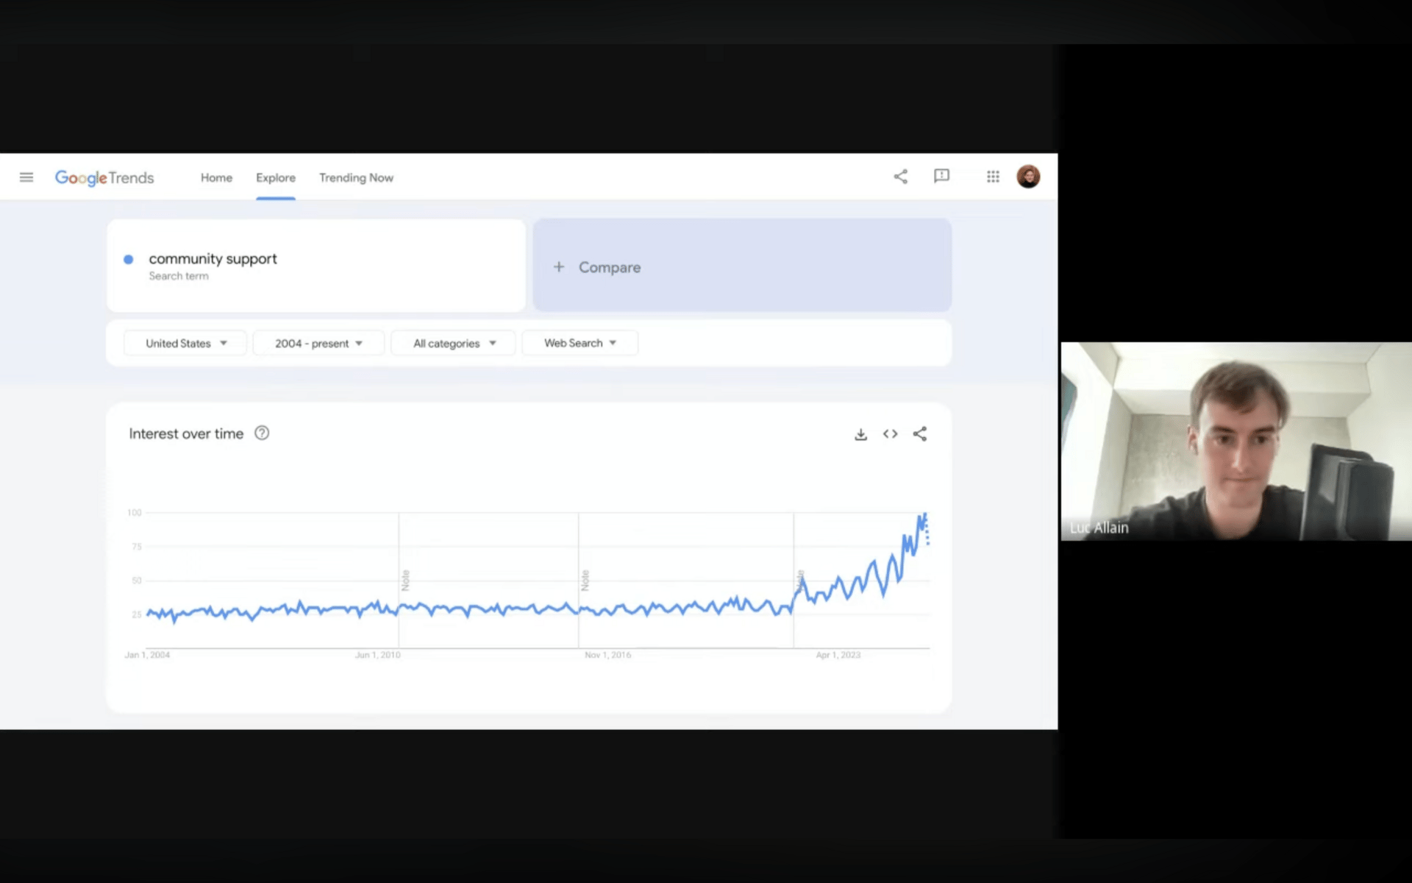Share the interest over time chart
1412x883 pixels.
[x=919, y=434]
